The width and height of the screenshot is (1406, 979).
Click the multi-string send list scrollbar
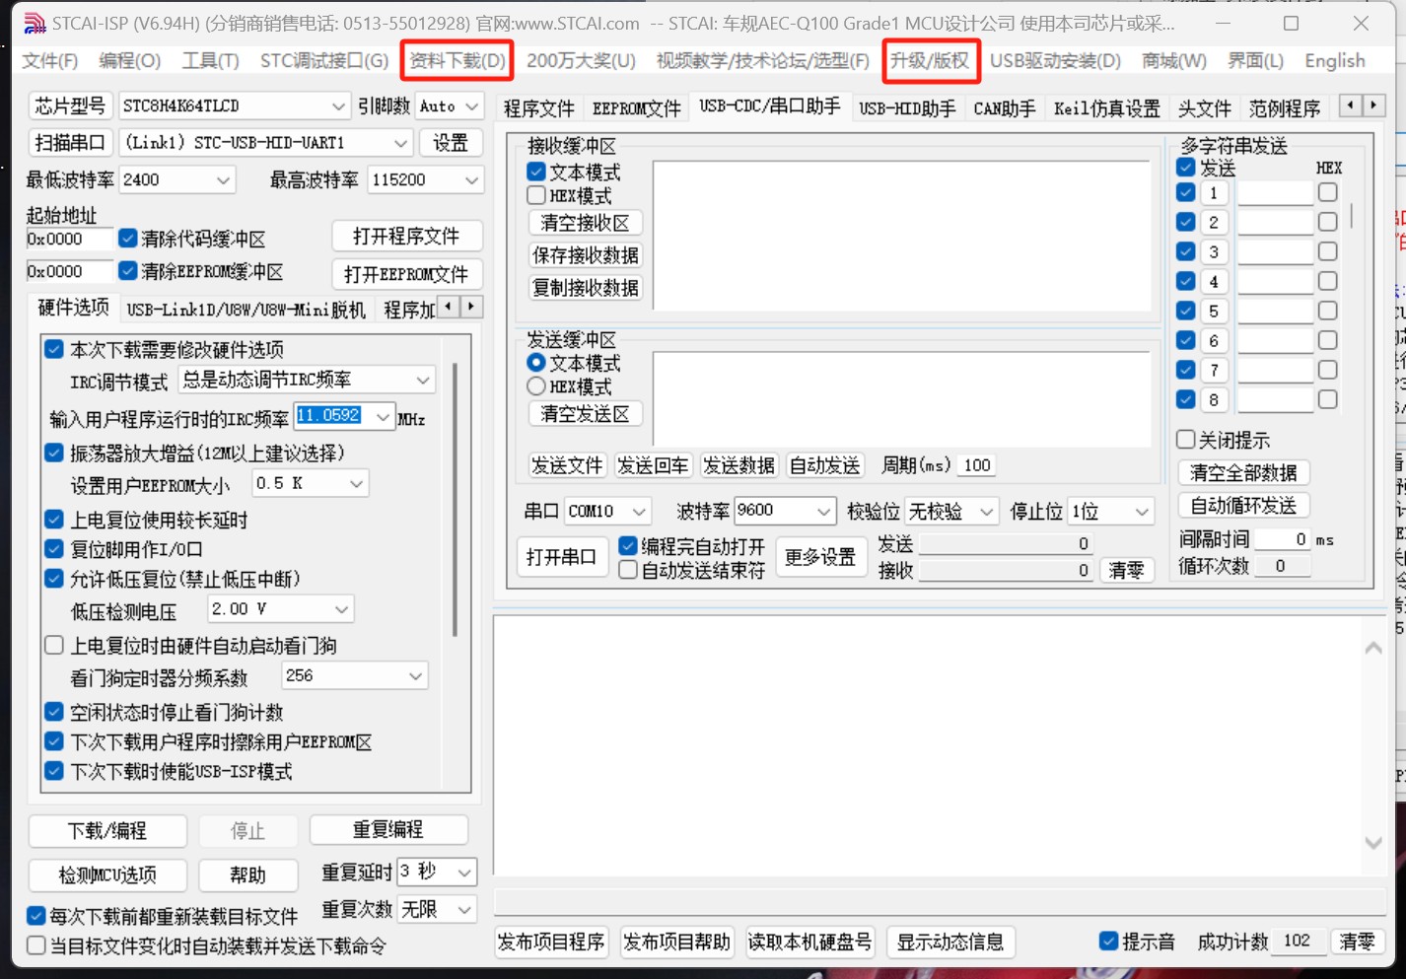[x=1353, y=216]
